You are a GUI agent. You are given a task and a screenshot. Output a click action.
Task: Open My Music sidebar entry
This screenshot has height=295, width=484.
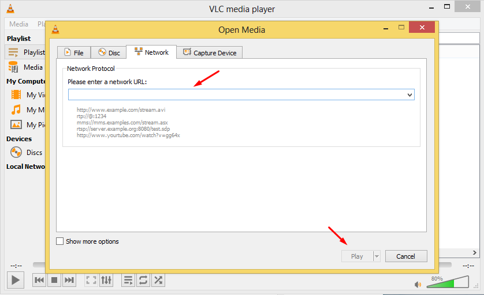(28, 109)
